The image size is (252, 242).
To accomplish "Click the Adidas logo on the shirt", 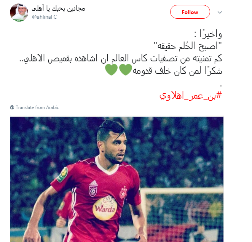I will click(93, 183).
